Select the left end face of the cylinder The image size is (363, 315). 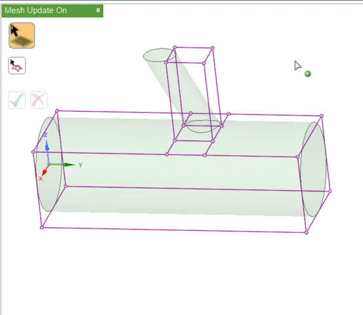coord(49,164)
